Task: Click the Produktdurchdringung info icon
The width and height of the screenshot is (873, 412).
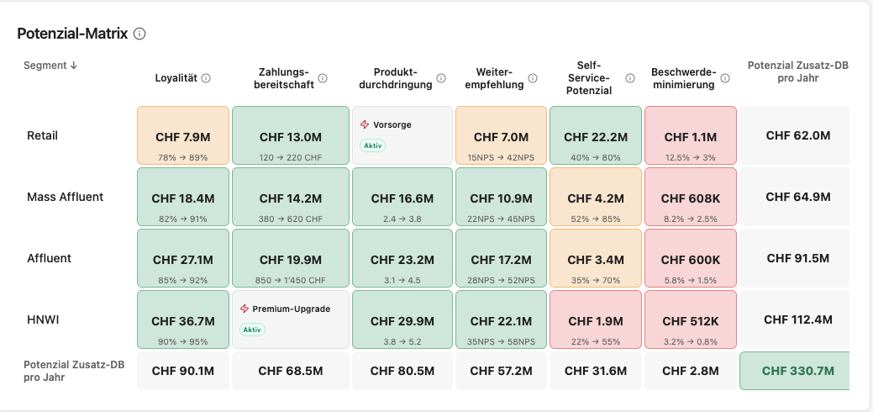Action: point(441,78)
